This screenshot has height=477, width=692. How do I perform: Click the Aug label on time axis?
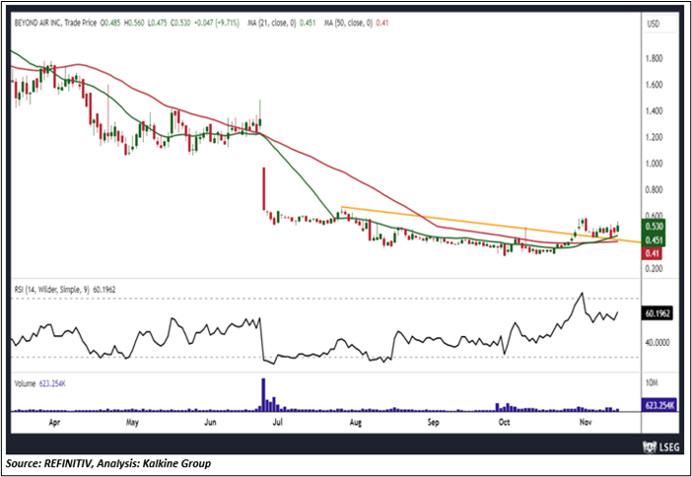355,422
